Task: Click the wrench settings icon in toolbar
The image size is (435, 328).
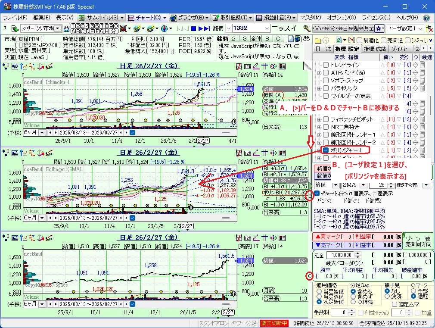Action: (307, 28)
